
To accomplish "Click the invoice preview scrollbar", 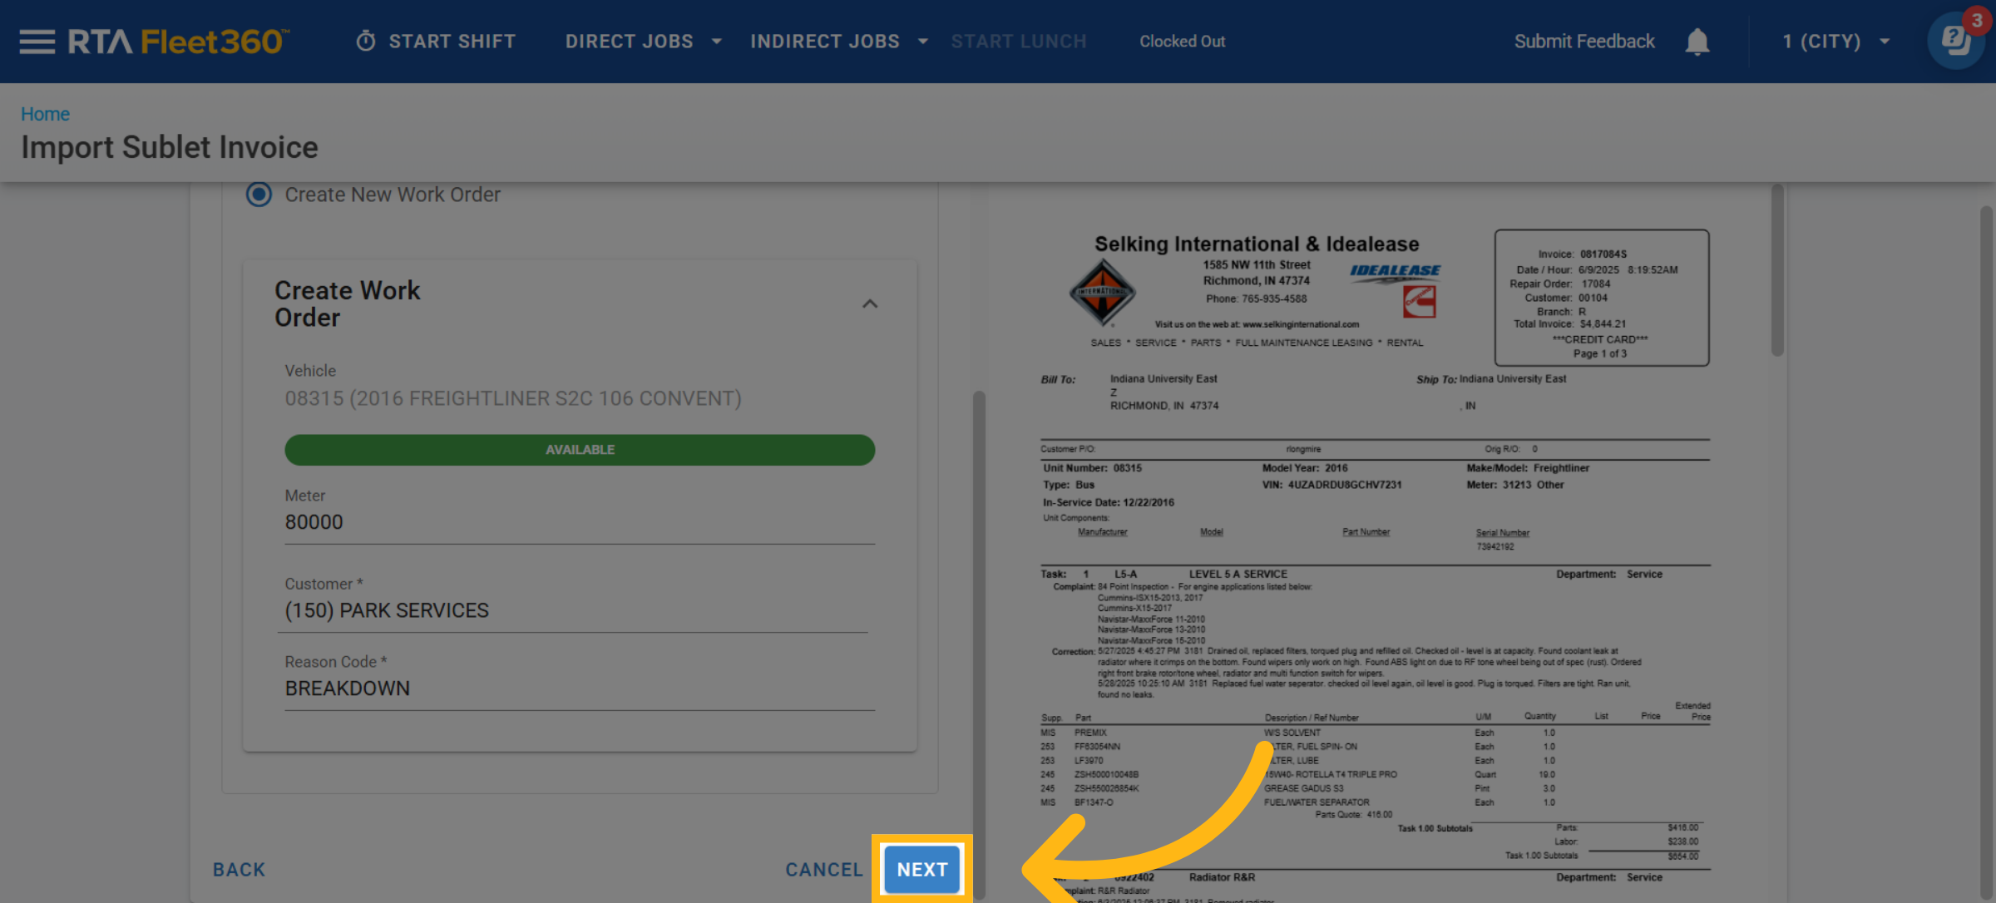I will click(x=1777, y=271).
